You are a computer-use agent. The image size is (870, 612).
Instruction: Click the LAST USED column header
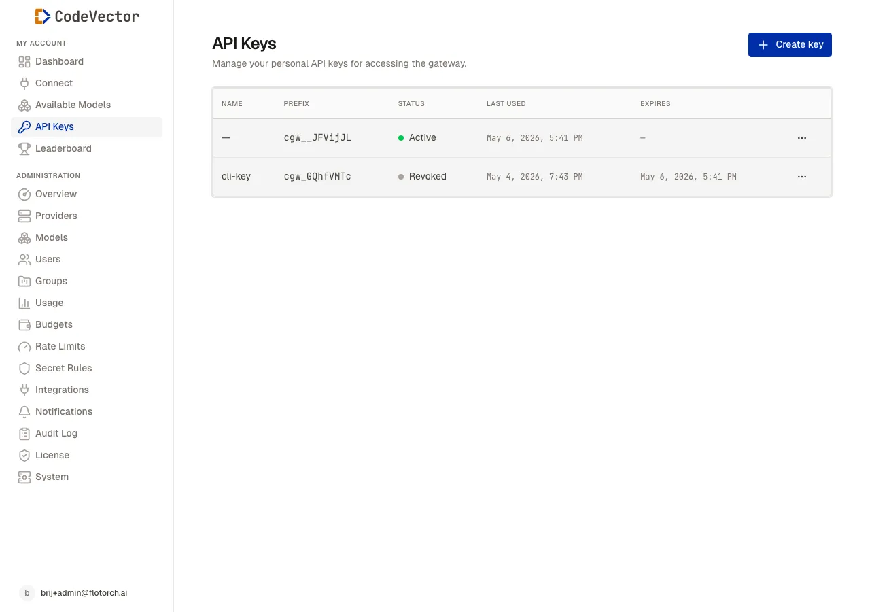click(506, 104)
